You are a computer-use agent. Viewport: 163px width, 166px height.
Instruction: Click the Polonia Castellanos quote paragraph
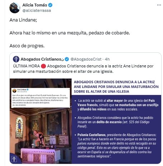click(x=117, y=146)
